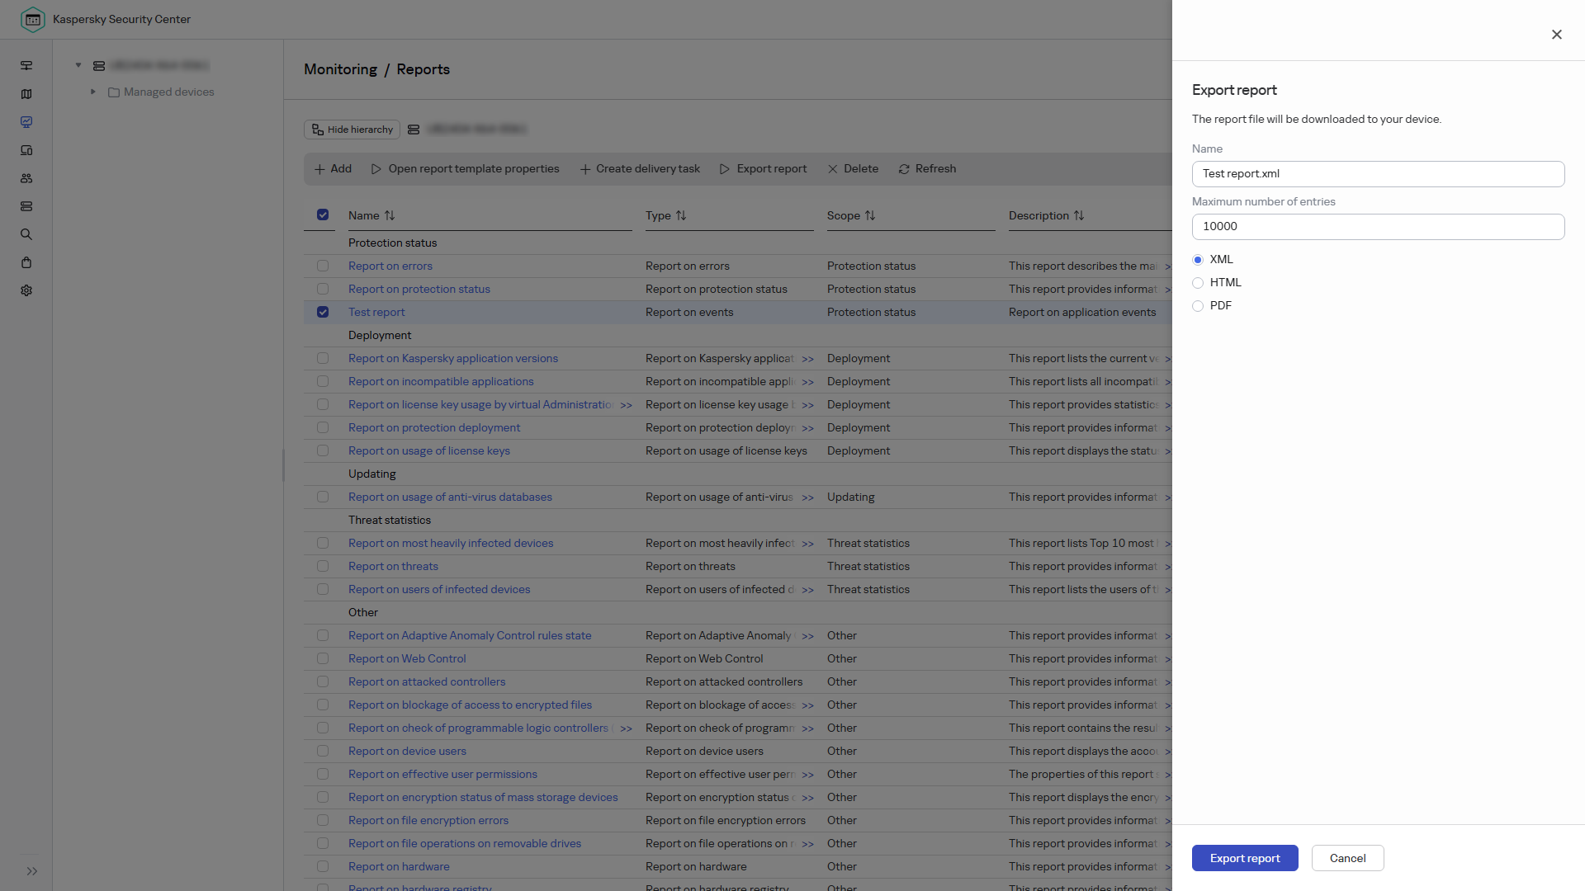This screenshot has height=891, width=1585.
Task: Expand the Managed devices tree node
Action: (93, 92)
